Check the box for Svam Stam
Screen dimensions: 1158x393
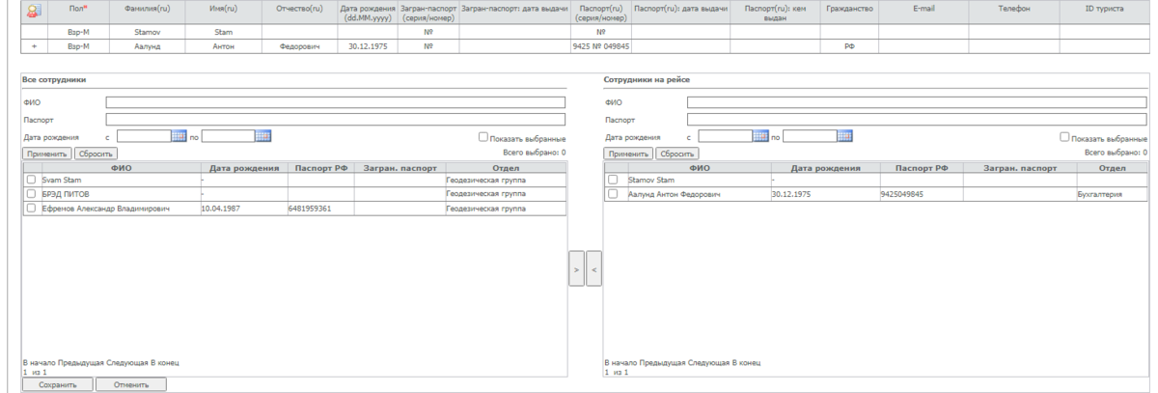pyautogui.click(x=32, y=180)
